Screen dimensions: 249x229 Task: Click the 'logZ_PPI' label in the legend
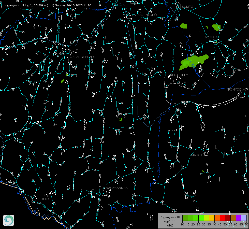point(170,221)
